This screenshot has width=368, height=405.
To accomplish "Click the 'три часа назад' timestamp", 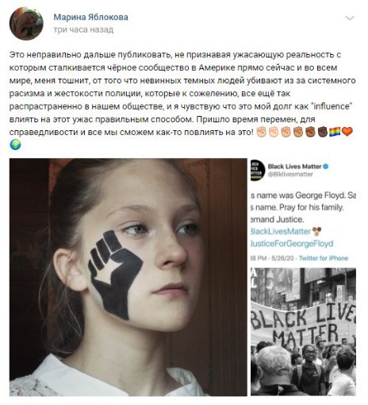I will click(83, 29).
